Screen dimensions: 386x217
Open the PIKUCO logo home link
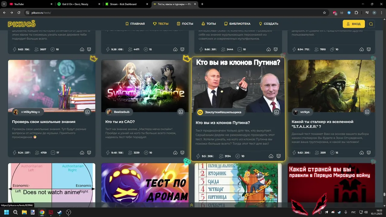[x=22, y=24]
